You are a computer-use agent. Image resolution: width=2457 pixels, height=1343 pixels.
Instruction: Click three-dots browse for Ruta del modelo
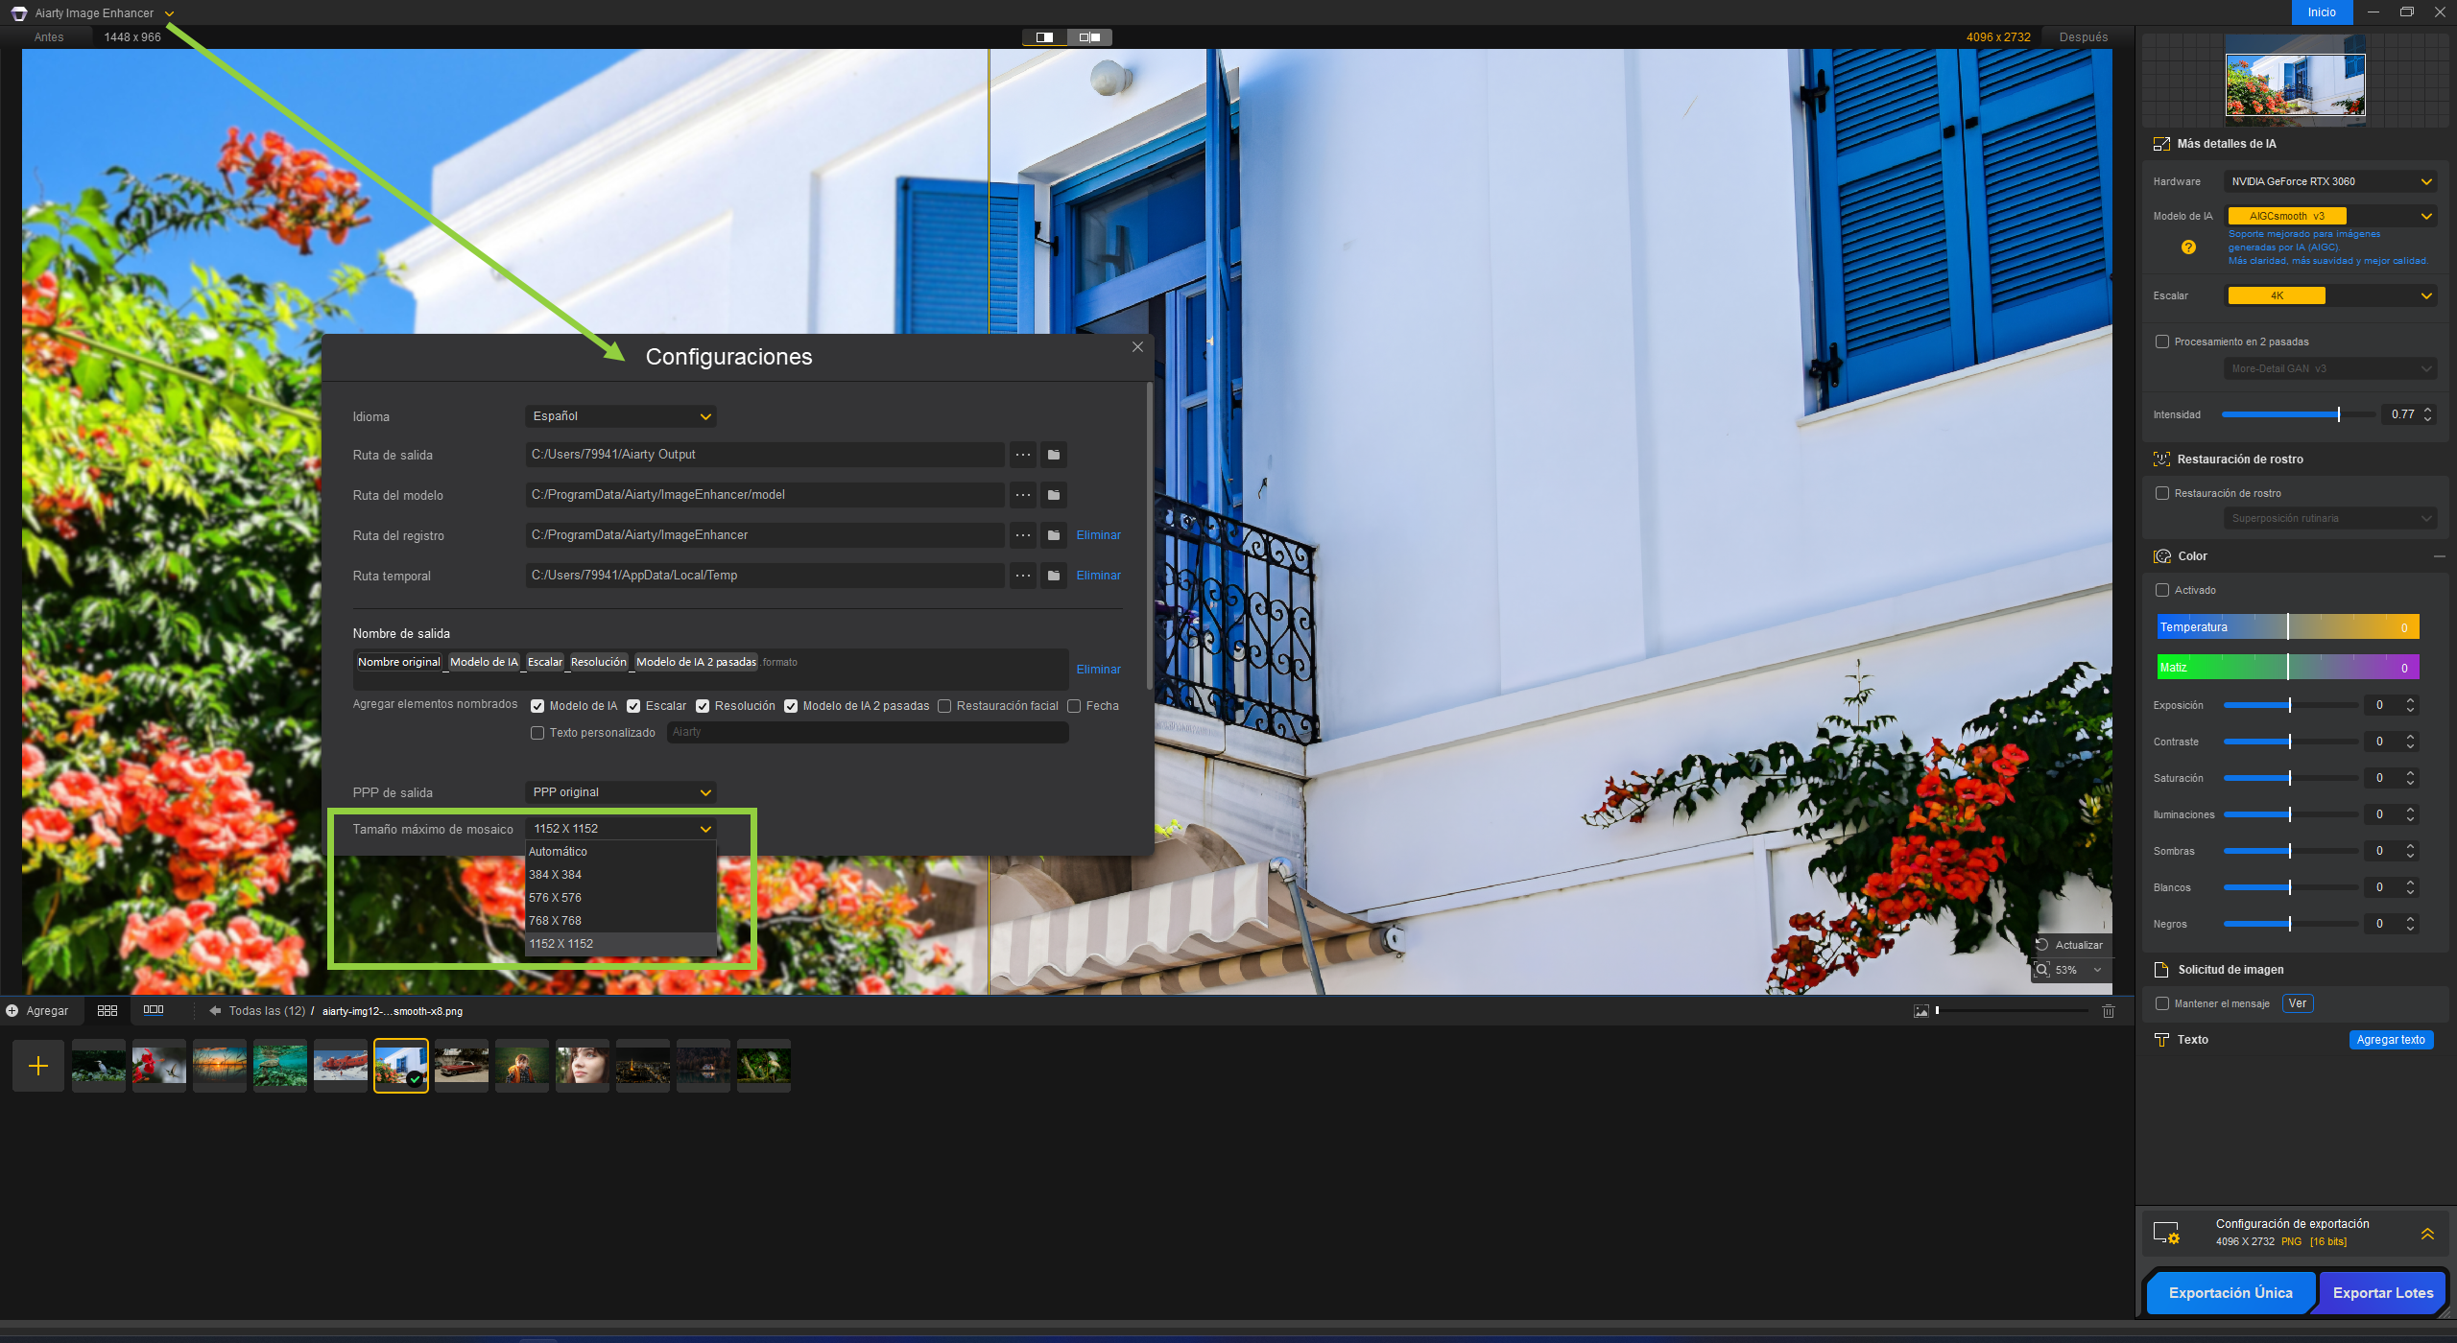[1023, 495]
